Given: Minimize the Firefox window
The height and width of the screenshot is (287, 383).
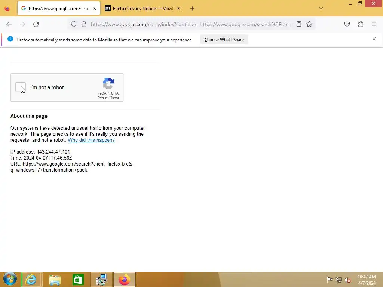Looking at the screenshot, I should [350, 4].
